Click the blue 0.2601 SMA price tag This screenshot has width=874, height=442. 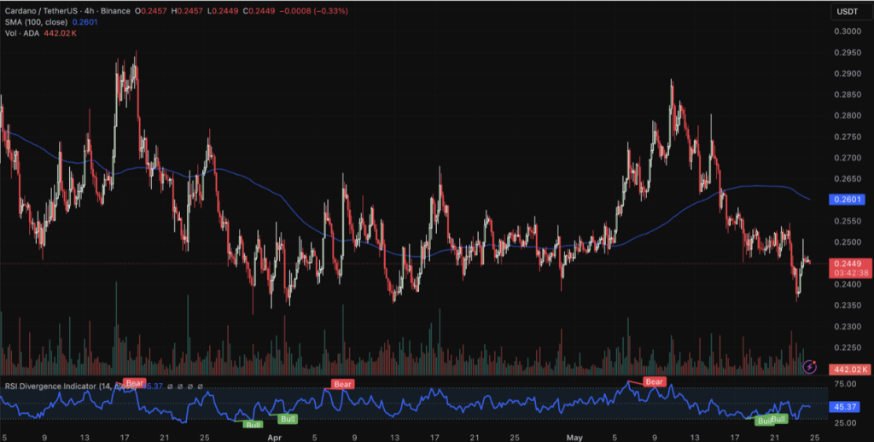point(847,199)
